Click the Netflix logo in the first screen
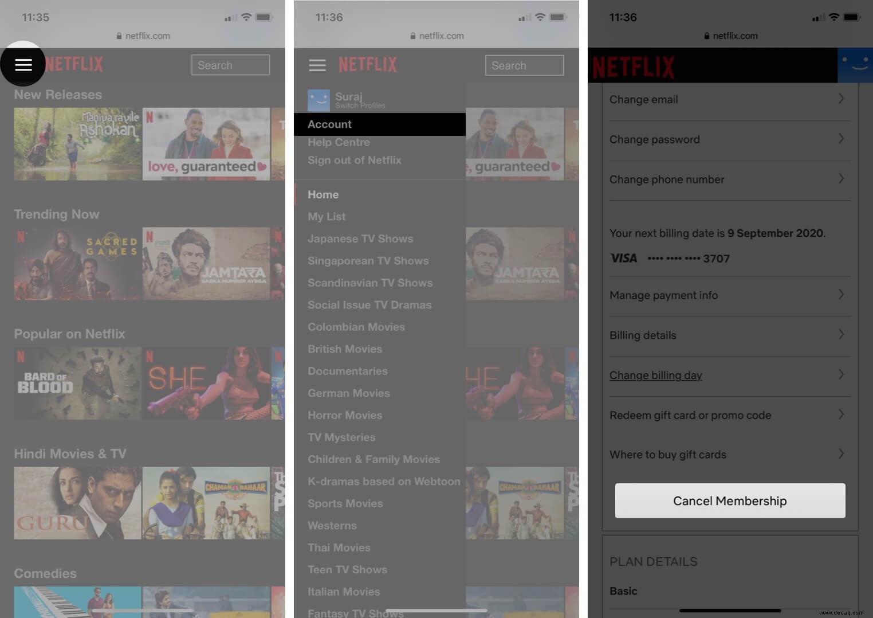 [x=74, y=64]
